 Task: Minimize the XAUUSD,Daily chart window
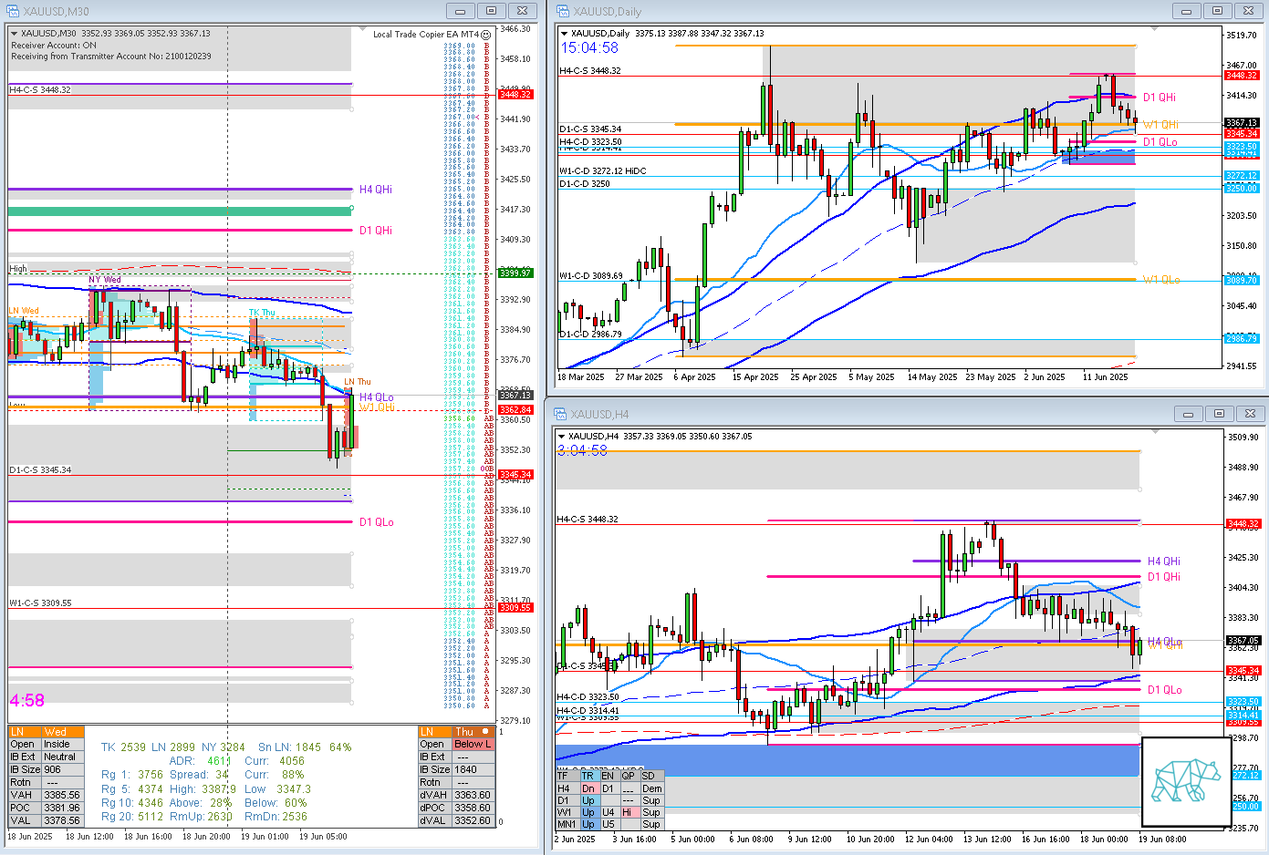[1186, 11]
